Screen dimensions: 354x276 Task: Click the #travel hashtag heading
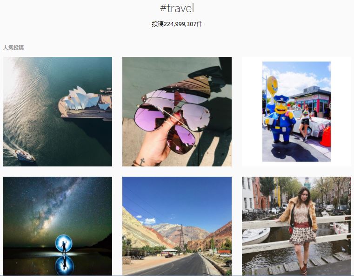(177, 8)
